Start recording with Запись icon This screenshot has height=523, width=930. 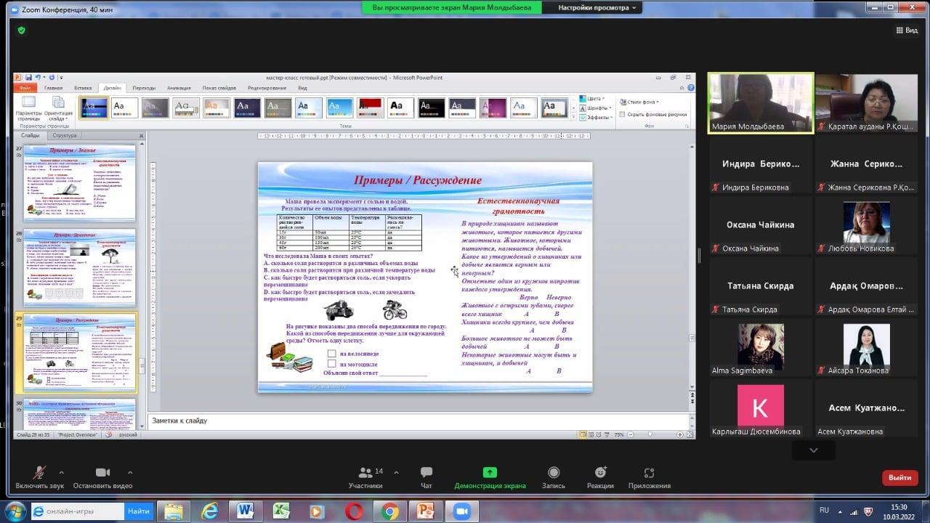[554, 473]
